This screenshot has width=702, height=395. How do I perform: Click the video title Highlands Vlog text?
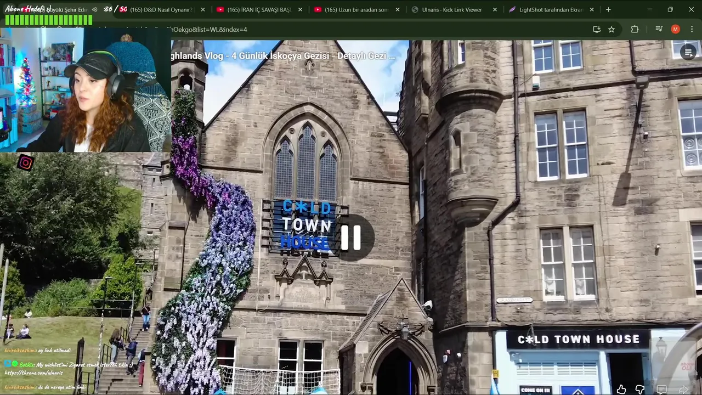283,55
